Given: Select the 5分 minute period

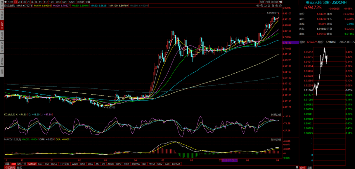Looking at the screenshot, I should coord(46,2).
